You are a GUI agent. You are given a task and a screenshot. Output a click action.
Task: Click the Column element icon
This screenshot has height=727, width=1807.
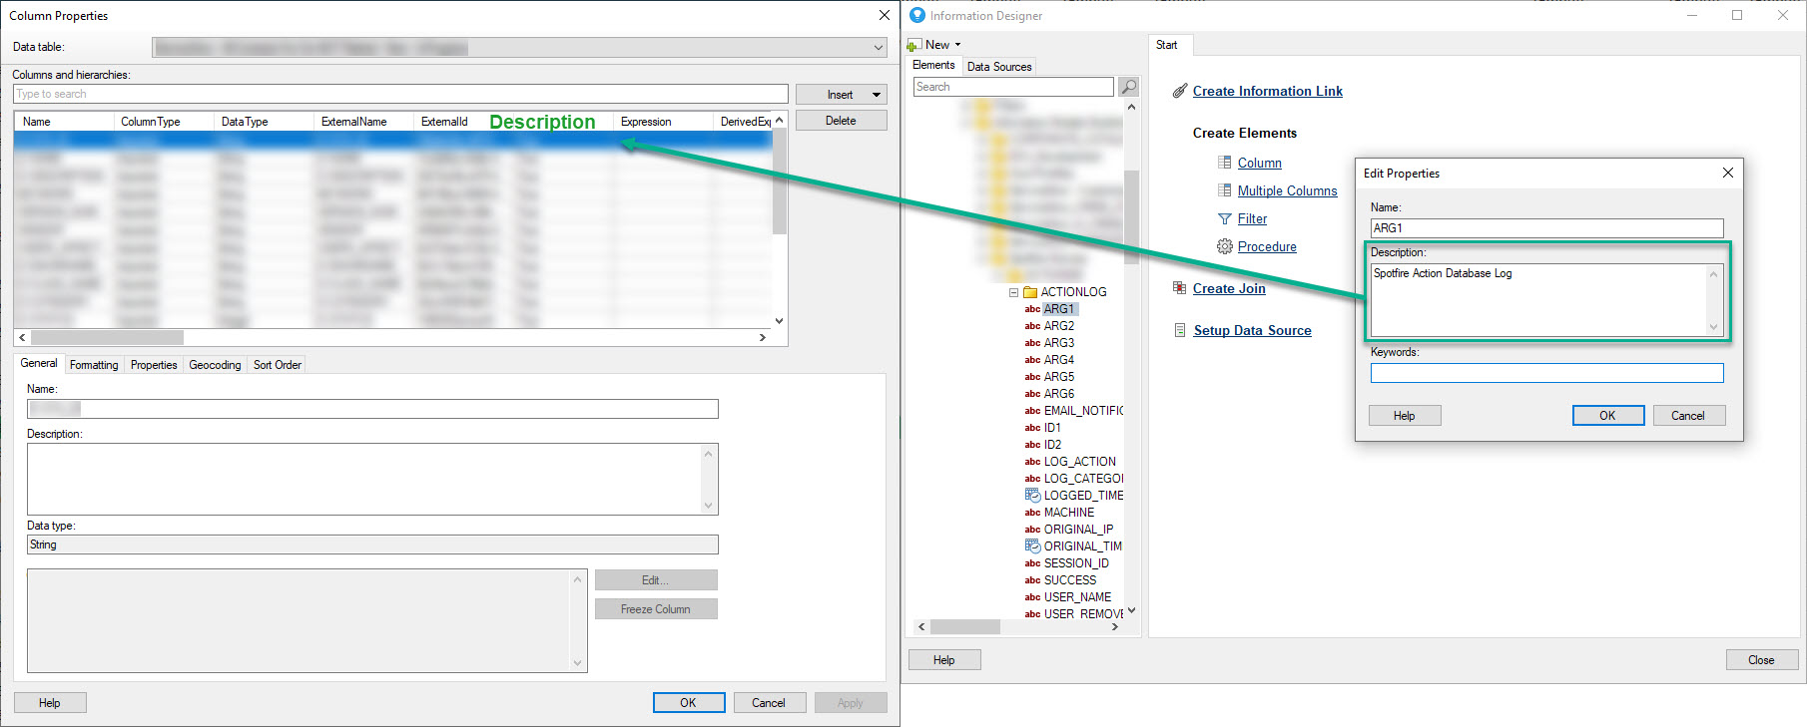(x=1224, y=163)
